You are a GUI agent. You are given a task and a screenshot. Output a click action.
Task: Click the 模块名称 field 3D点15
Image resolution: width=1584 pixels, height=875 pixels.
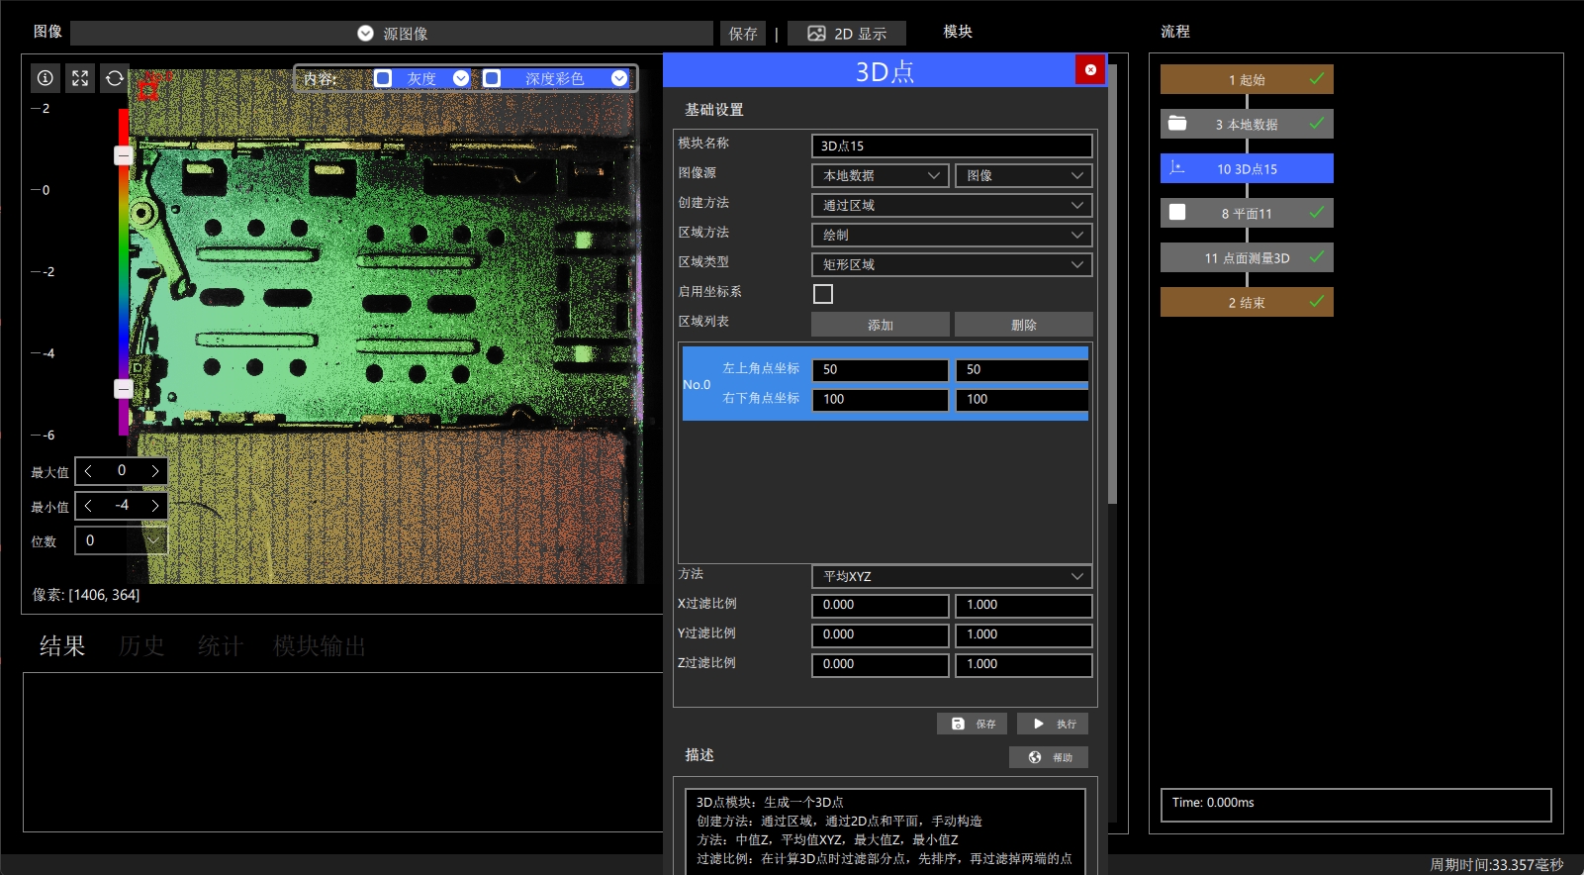pyautogui.click(x=952, y=146)
